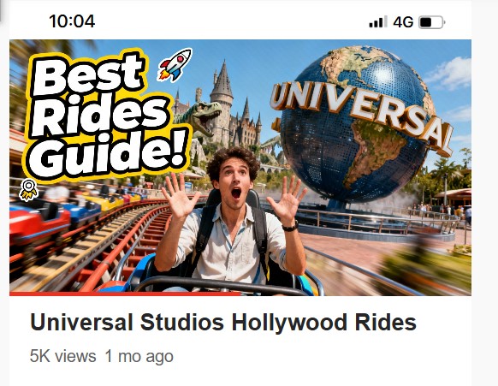Tap the 10:04 clock in status bar
This screenshot has height=386, width=498.
[72, 21]
